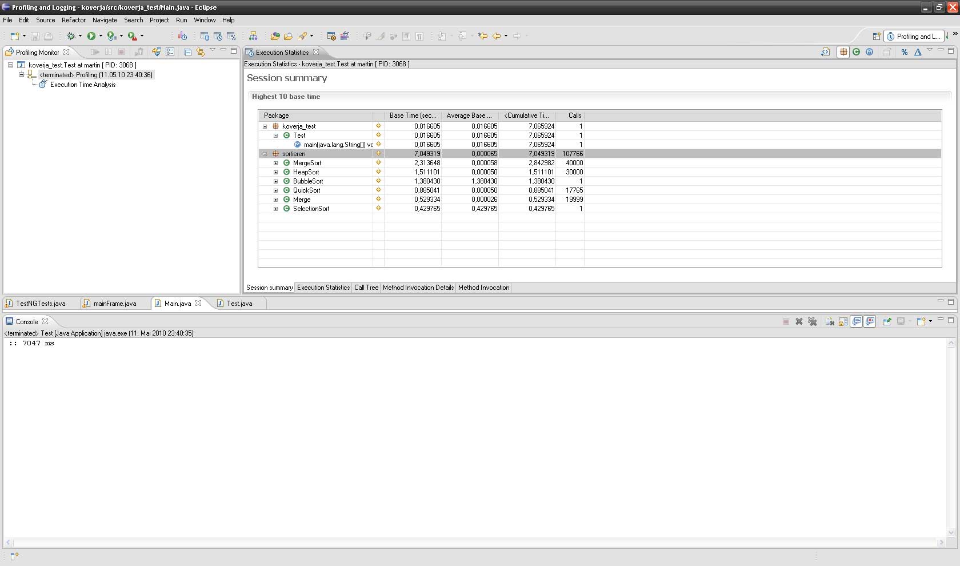Image resolution: width=960 pixels, height=566 pixels.
Task: Collapse the koverja_test package row
Action: point(265,126)
